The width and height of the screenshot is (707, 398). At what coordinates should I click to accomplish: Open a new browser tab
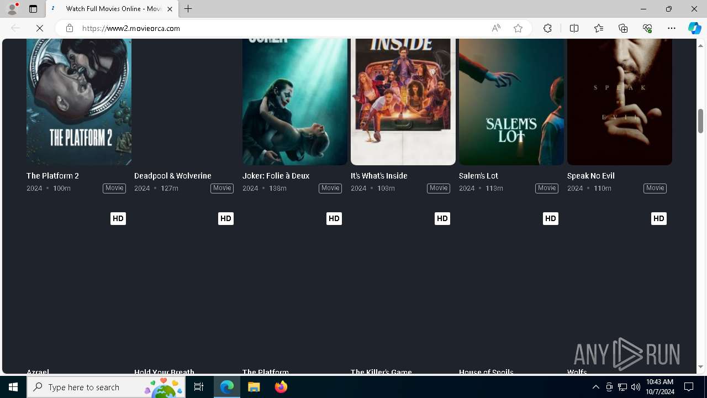point(188,9)
